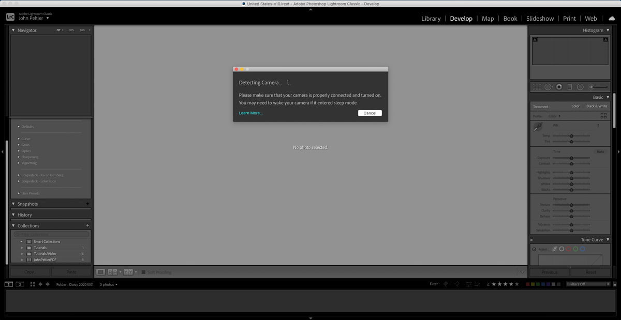Screen dimensions: 621x320
Task: Open the Red Eye Correction tool
Action: tap(559, 86)
